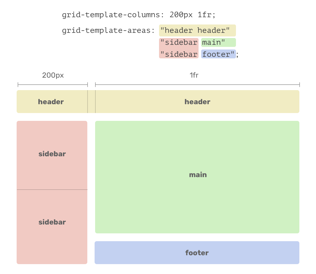This screenshot has height=274, width=316.
Task: Select the blue footer area block
Action: coord(197,253)
